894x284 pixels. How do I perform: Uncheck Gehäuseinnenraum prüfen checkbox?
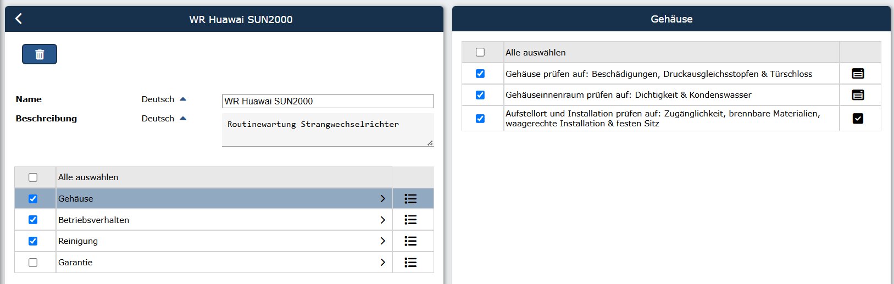click(x=480, y=95)
